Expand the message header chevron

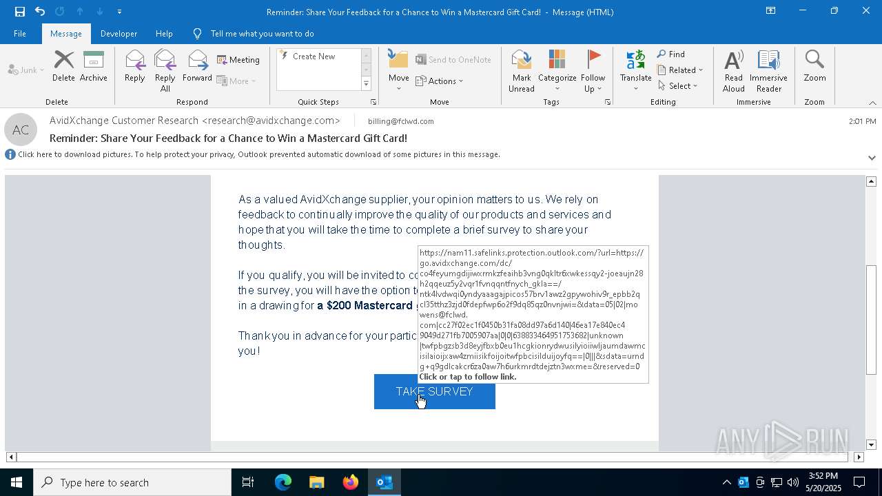(872, 158)
